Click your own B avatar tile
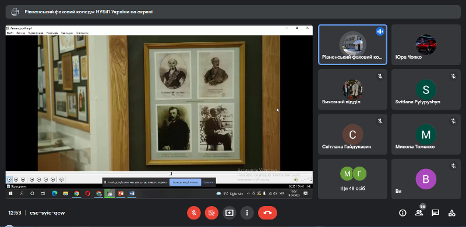Viewport: 466px width, 227px height. click(426, 179)
